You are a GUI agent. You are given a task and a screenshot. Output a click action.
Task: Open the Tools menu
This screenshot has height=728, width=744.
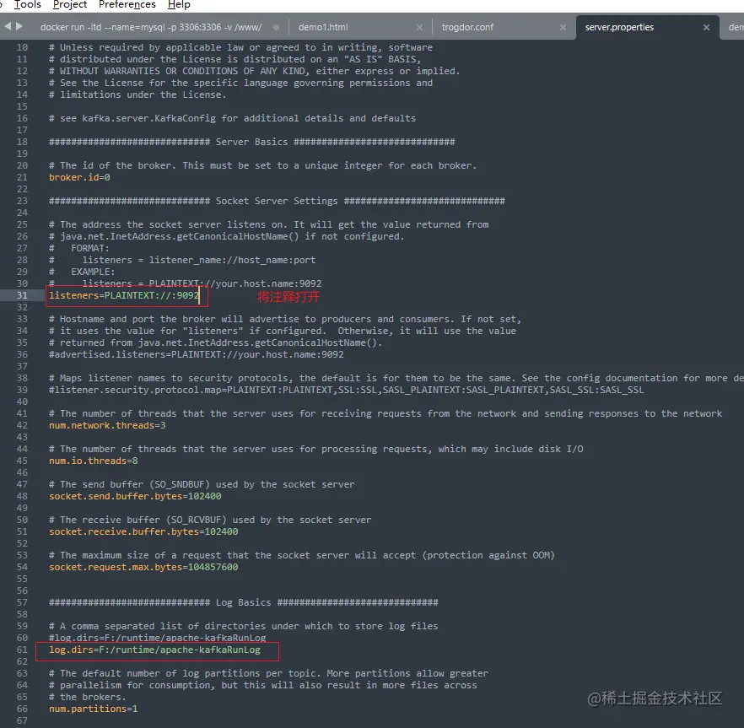pyautogui.click(x=26, y=5)
